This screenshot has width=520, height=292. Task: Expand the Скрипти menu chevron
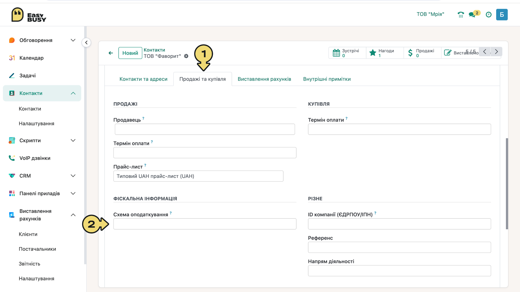[73, 140]
